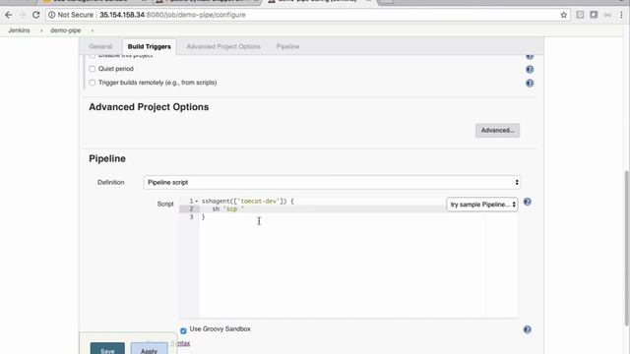Screen dimensions: 630x354
Task: Switch to the General tab
Action: pos(100,46)
